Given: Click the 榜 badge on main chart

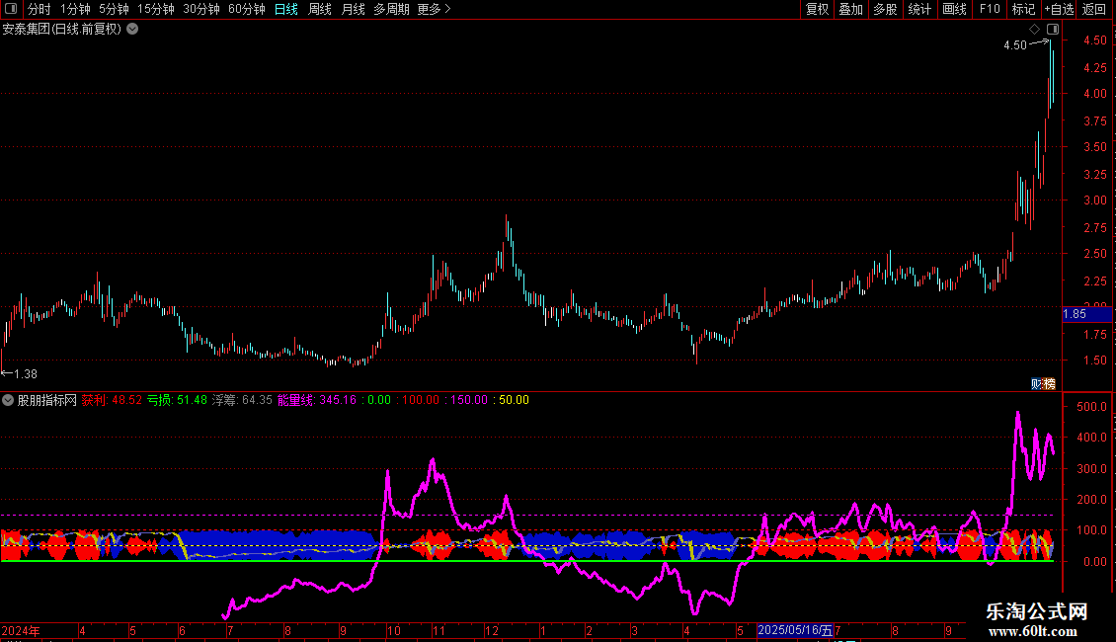Looking at the screenshot, I should (1050, 384).
